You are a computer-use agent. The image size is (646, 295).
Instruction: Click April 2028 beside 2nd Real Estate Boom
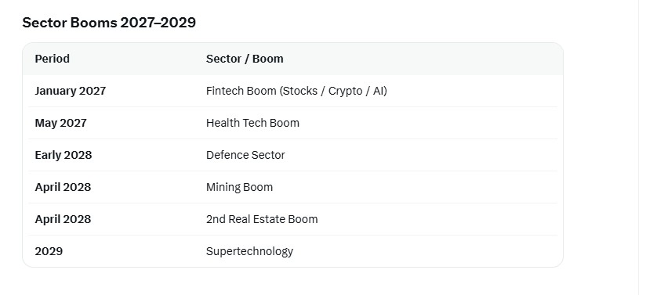(63, 219)
